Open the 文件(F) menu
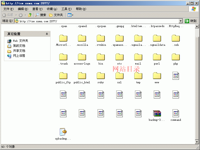Screen dimensions: 200x150 tap(8, 9)
